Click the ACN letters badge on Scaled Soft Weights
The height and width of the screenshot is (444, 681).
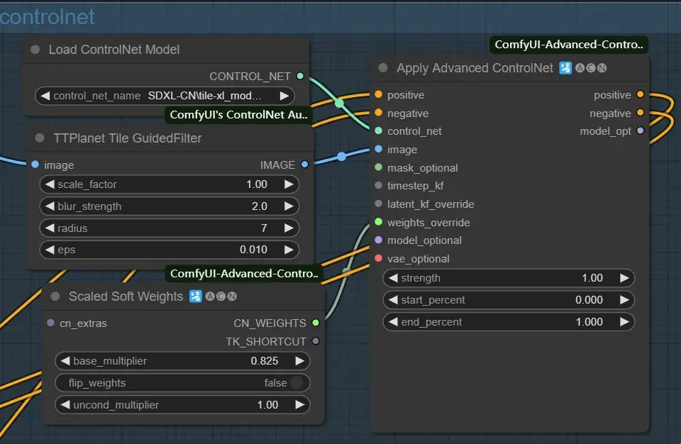(221, 296)
